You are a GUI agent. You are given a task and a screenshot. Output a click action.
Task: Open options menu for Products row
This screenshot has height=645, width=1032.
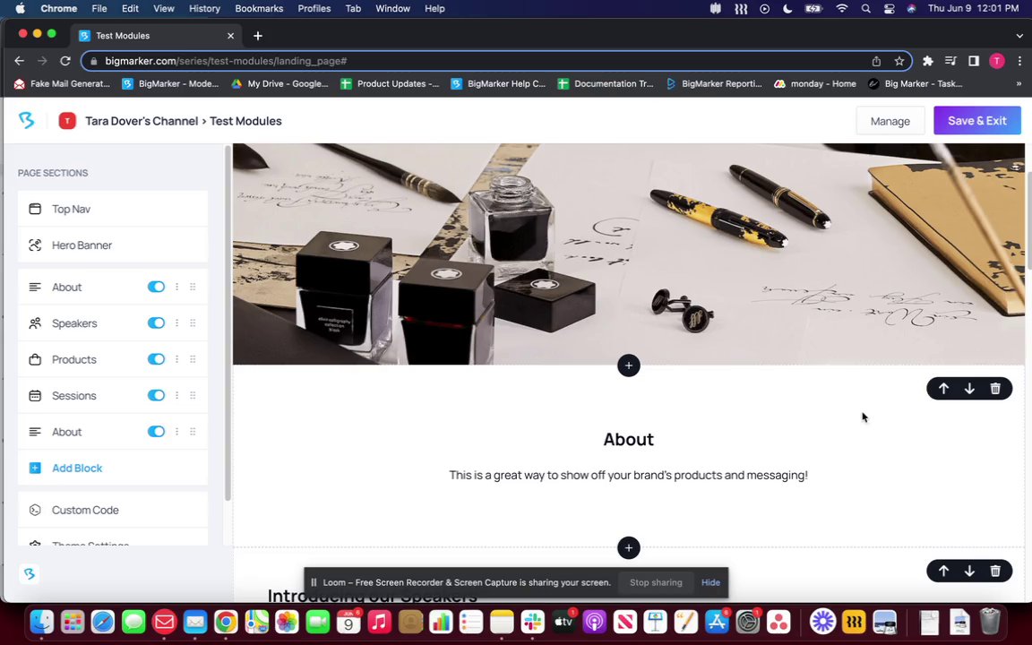[176, 359]
